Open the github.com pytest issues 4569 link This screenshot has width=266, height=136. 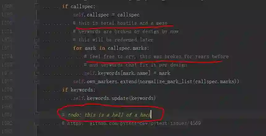134,123
